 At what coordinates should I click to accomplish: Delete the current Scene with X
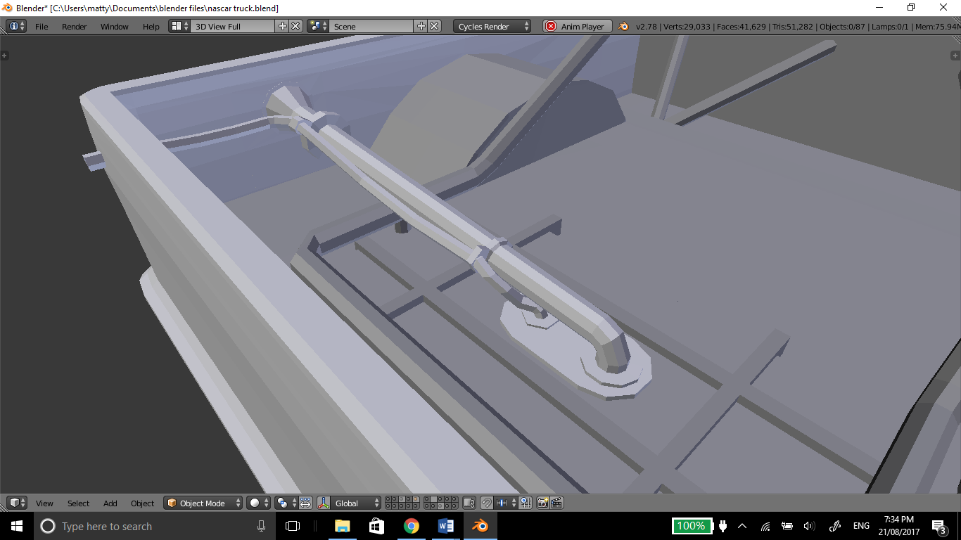pyautogui.click(x=435, y=26)
